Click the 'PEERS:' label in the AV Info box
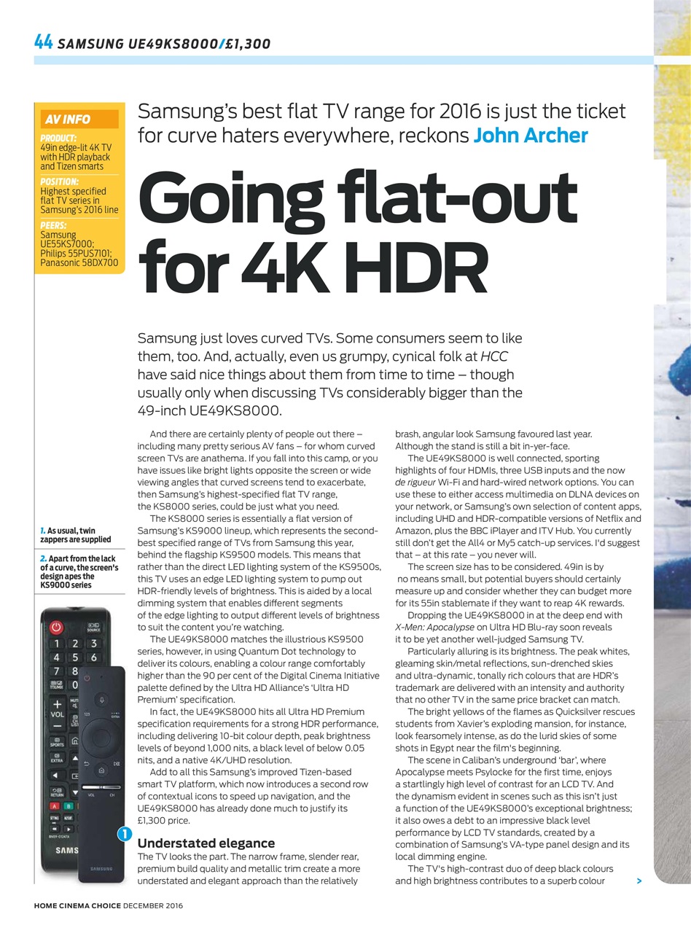 (53, 225)
